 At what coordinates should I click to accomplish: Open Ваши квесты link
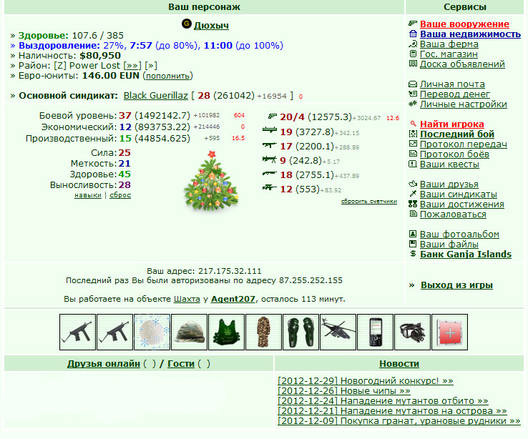449,164
